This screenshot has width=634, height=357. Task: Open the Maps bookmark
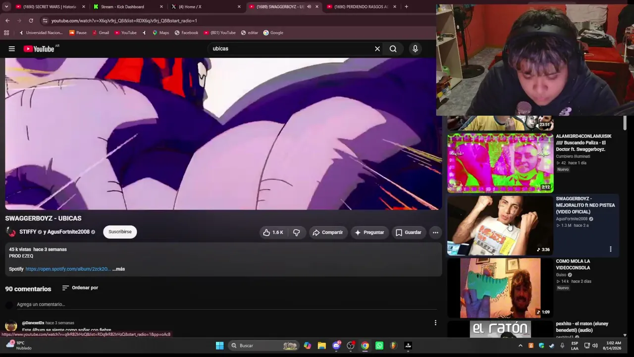[x=160, y=33]
